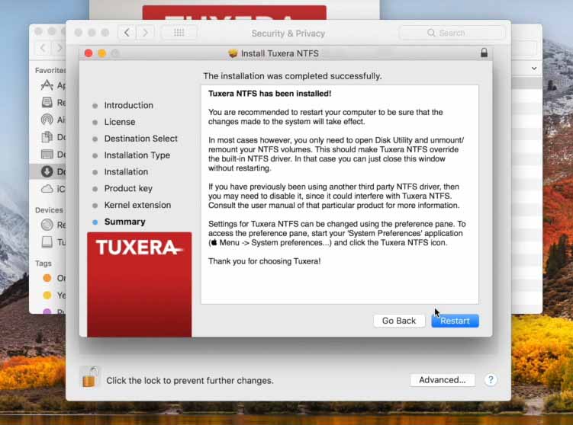The image size is (573, 425).
Task: Click the Tuxera installer package icon in title
Action: click(x=233, y=53)
